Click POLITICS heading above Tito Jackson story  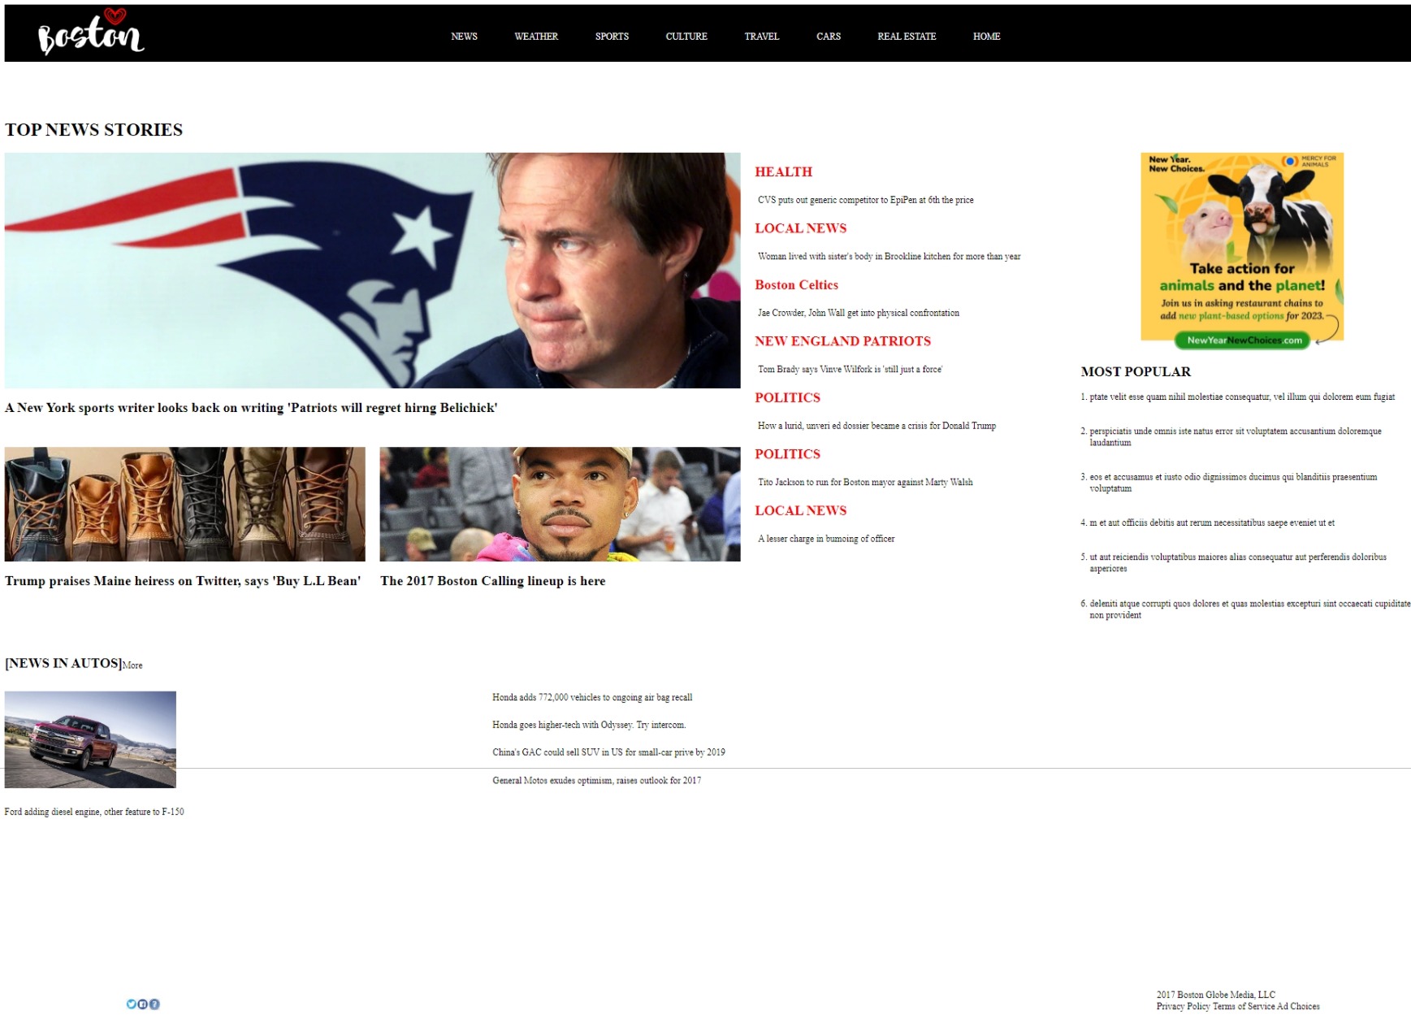tap(787, 454)
